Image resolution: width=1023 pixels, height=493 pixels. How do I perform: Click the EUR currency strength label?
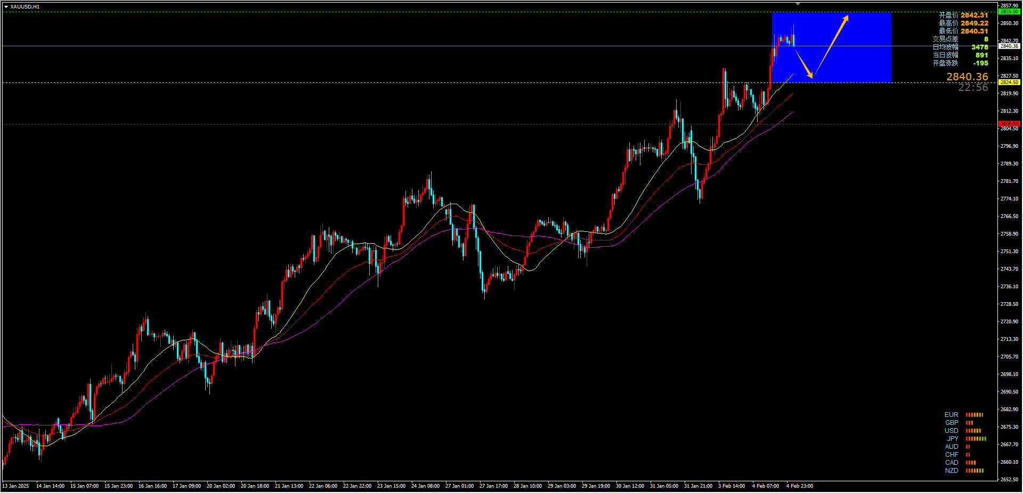pos(952,415)
